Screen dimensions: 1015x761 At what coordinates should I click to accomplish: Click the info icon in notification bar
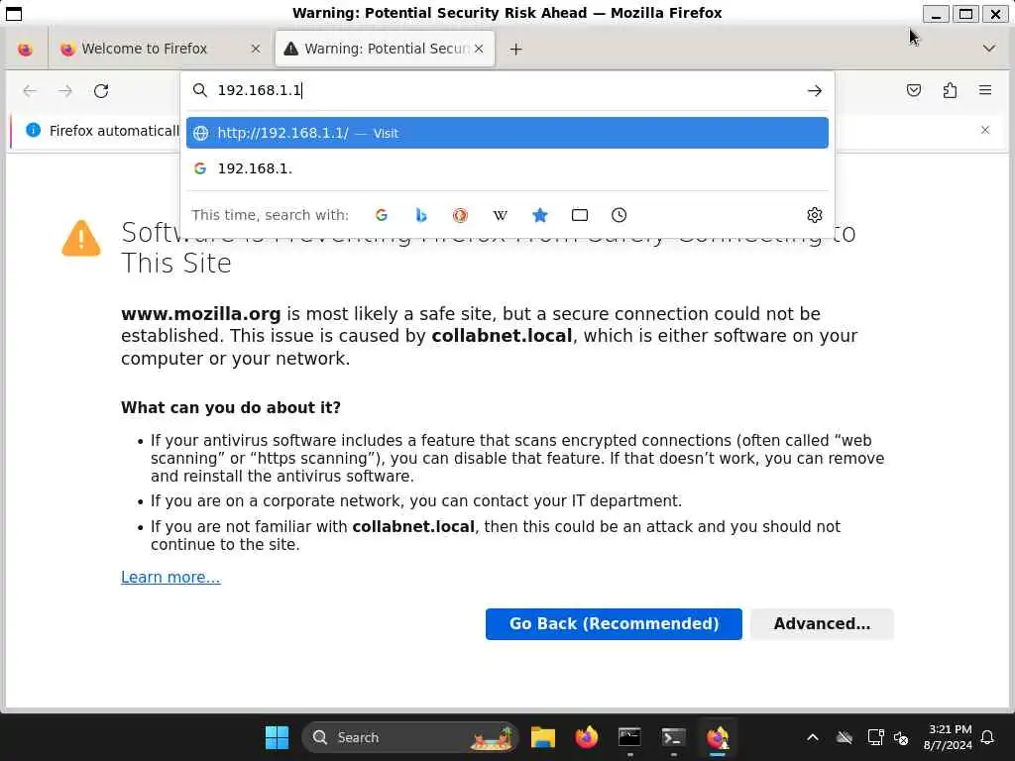tap(33, 130)
